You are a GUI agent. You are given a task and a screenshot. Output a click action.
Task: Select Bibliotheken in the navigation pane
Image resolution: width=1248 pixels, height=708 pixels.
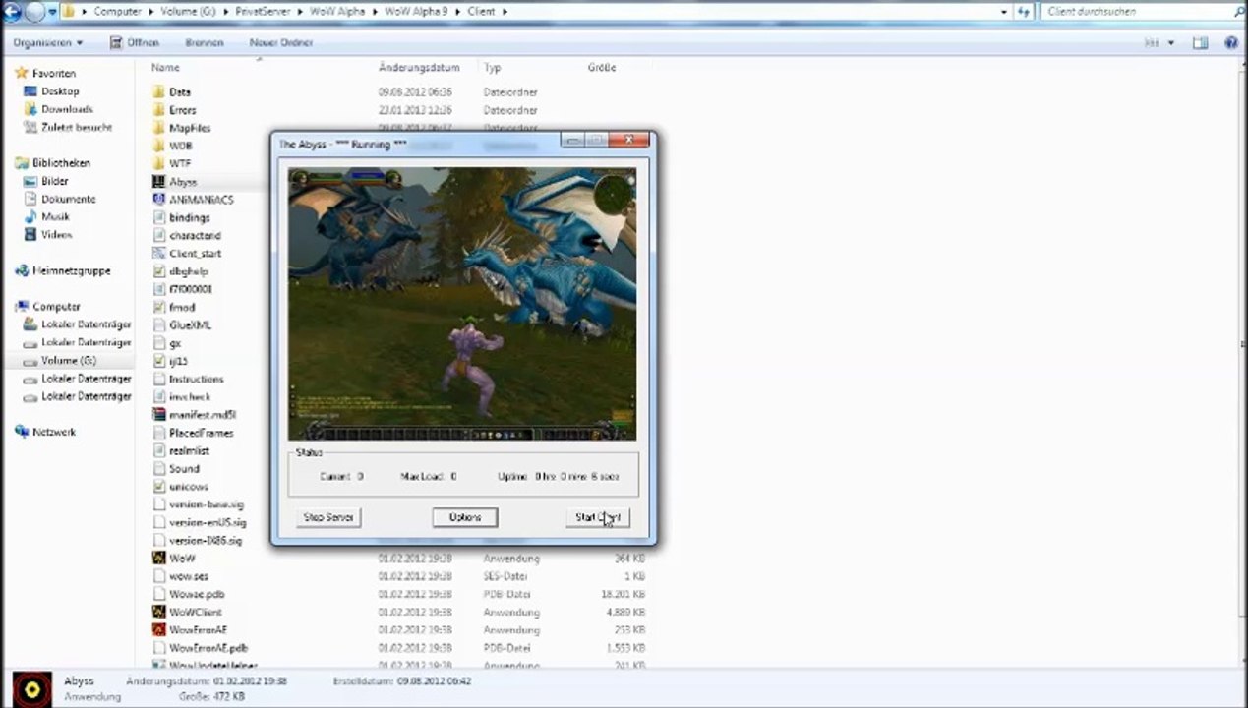coord(61,163)
